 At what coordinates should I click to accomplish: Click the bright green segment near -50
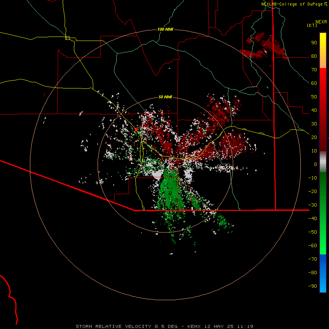coord(323,232)
